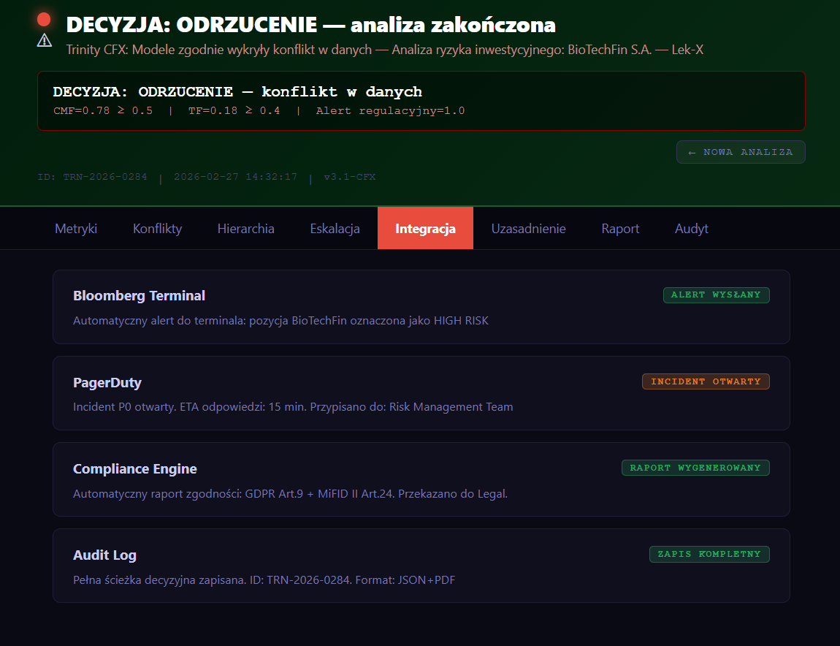Screen dimensions: 840x646
Task: Click the active Integracja tab
Action: coord(425,229)
